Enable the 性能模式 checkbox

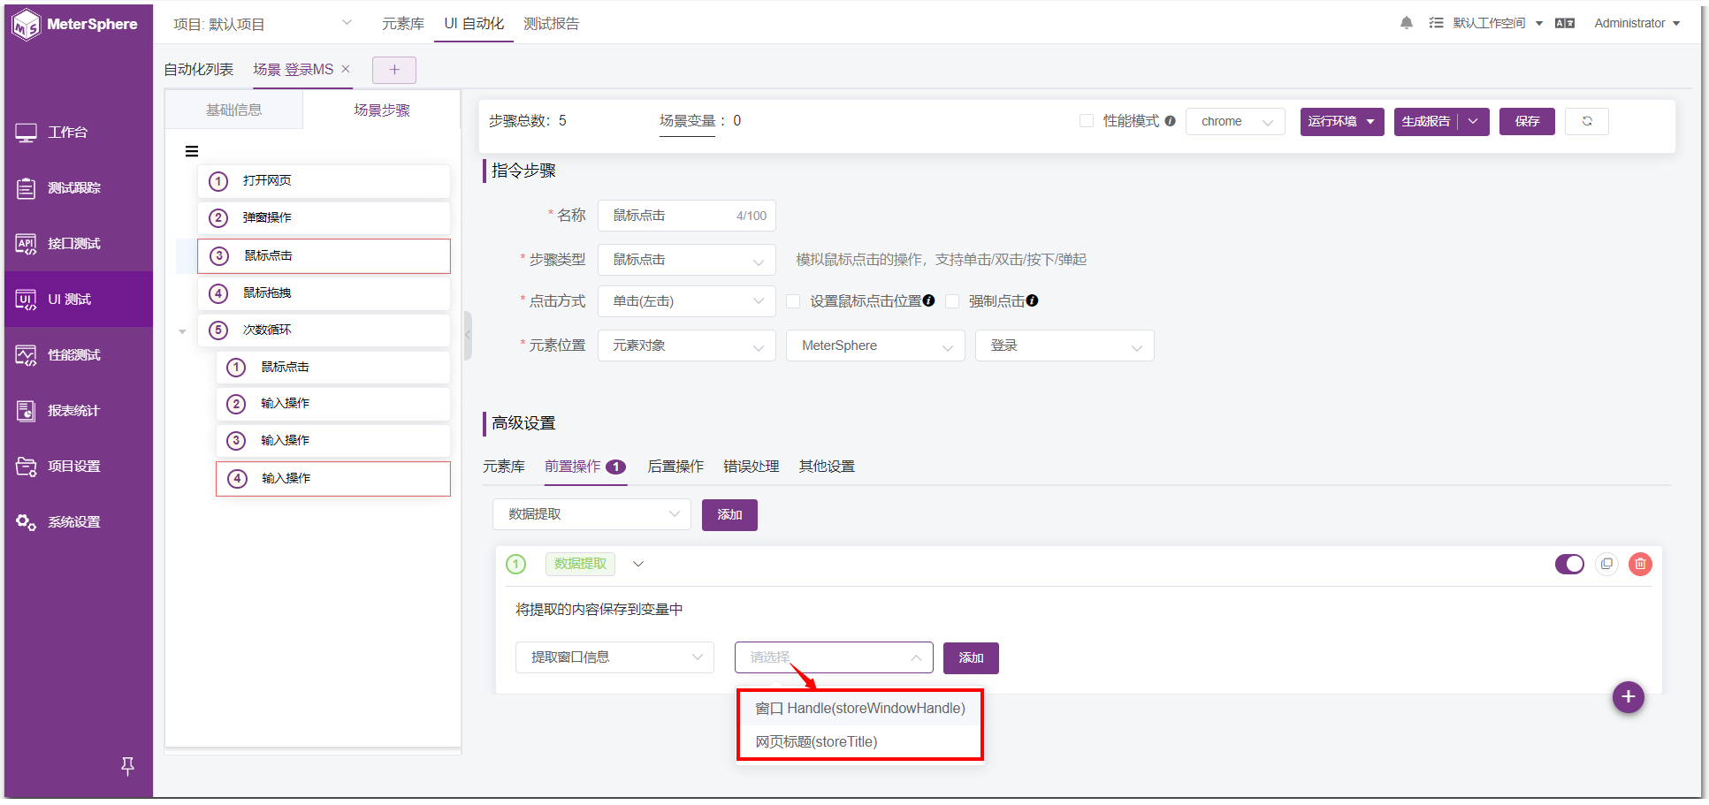point(1087,121)
